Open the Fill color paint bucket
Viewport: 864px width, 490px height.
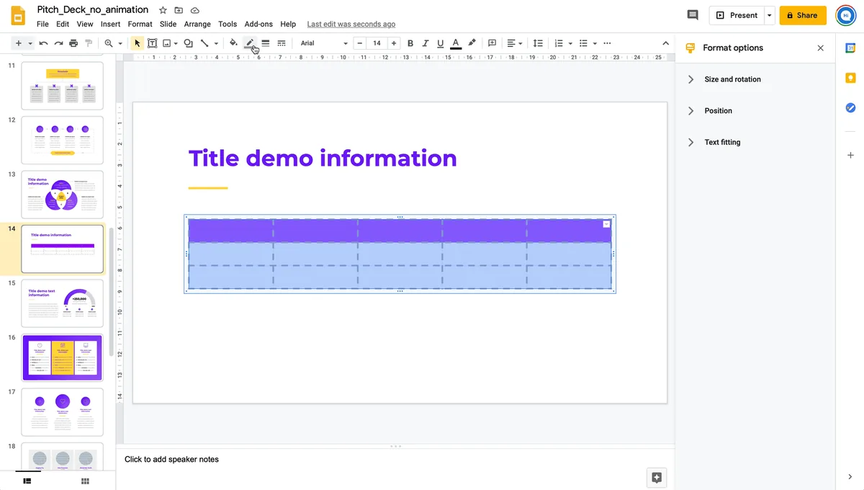click(x=233, y=43)
